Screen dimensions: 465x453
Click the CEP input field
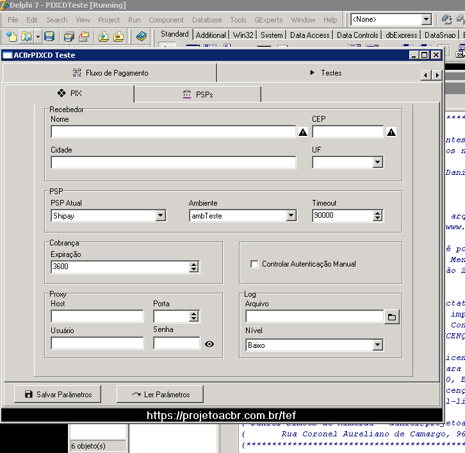point(348,132)
